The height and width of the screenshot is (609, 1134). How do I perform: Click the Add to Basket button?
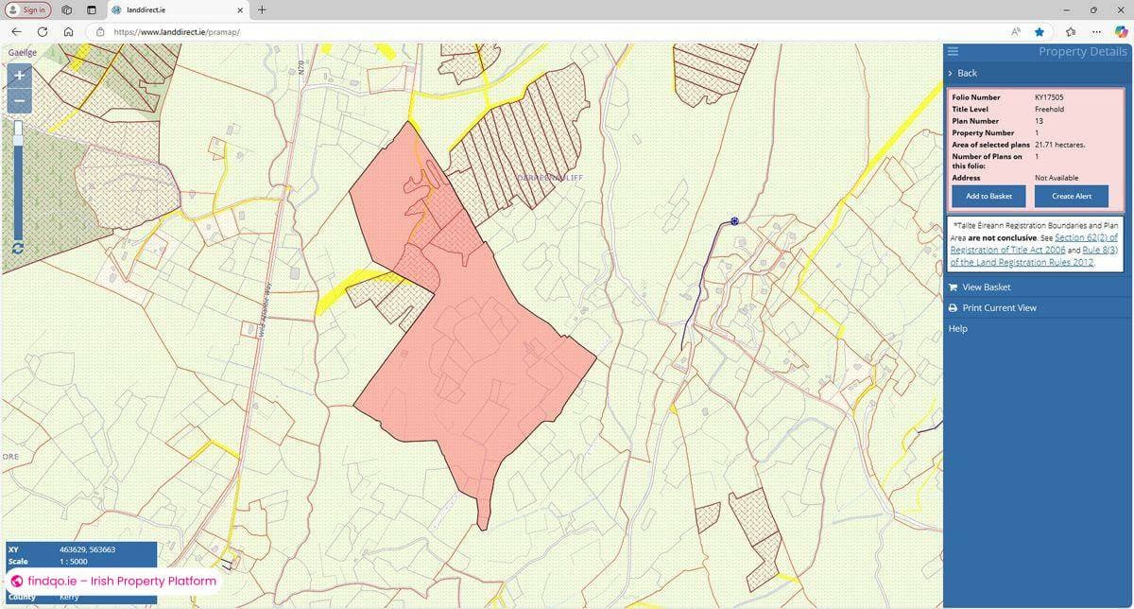pyautogui.click(x=988, y=196)
